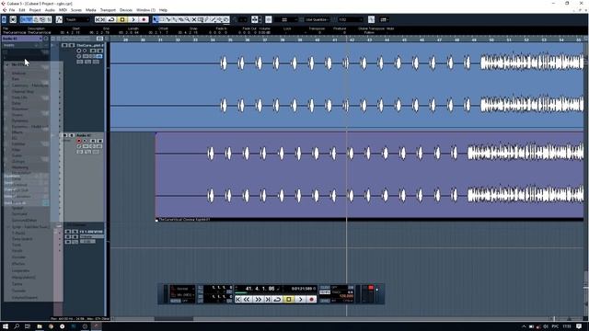
Task: Click Play in transport panel
Action: (300, 300)
